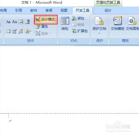Insert a Combo Box content control

[27, 22]
